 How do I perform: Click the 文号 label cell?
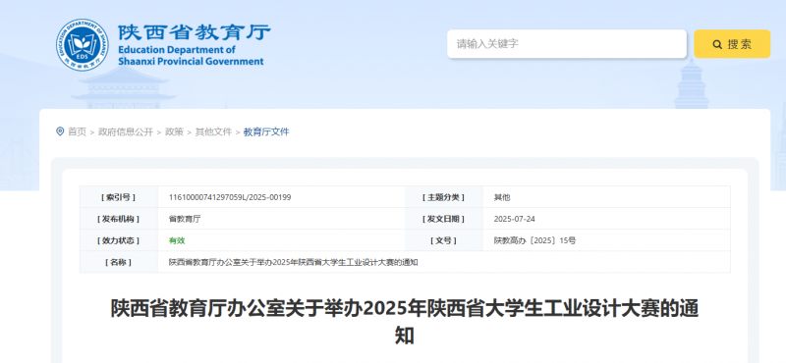tap(444, 240)
